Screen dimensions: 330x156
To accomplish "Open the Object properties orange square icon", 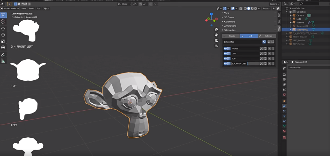I will 284,101.
